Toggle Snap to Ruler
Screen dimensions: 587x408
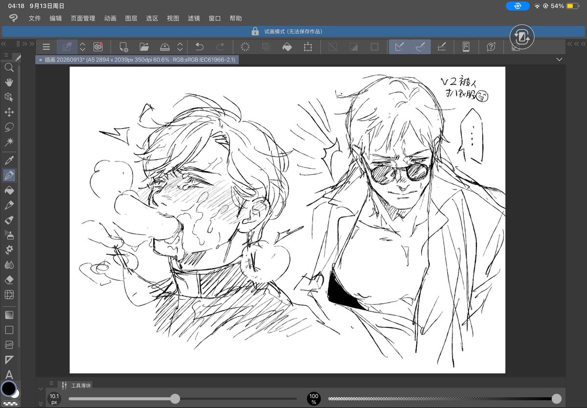pyautogui.click(x=400, y=47)
